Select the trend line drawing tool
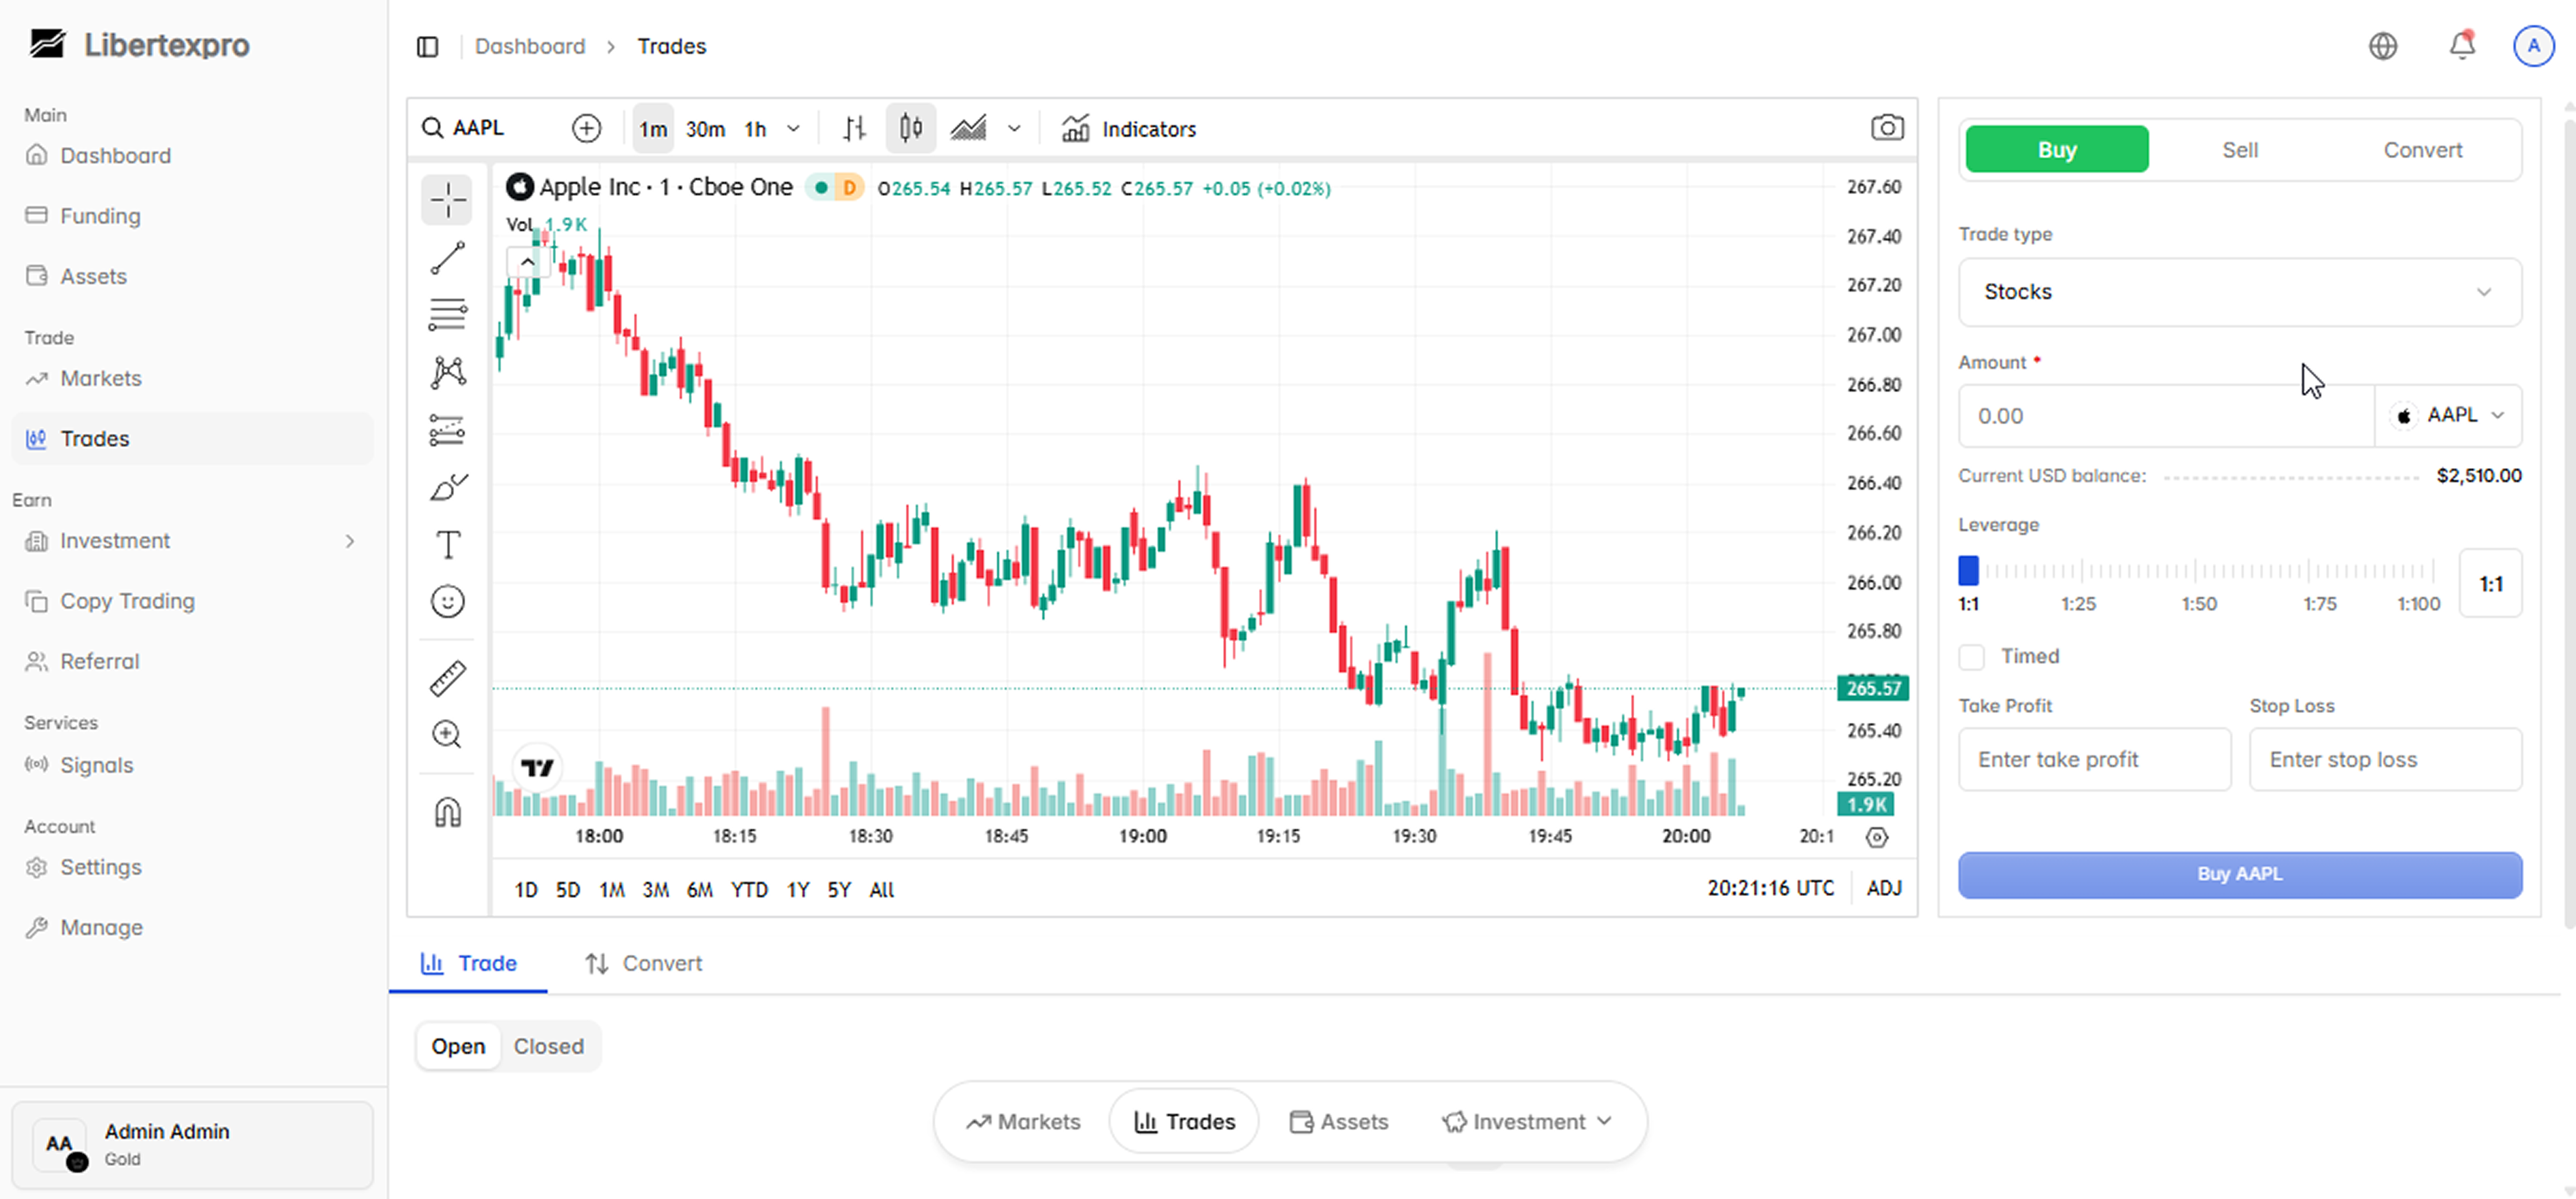2576x1199 pixels. coord(447,258)
